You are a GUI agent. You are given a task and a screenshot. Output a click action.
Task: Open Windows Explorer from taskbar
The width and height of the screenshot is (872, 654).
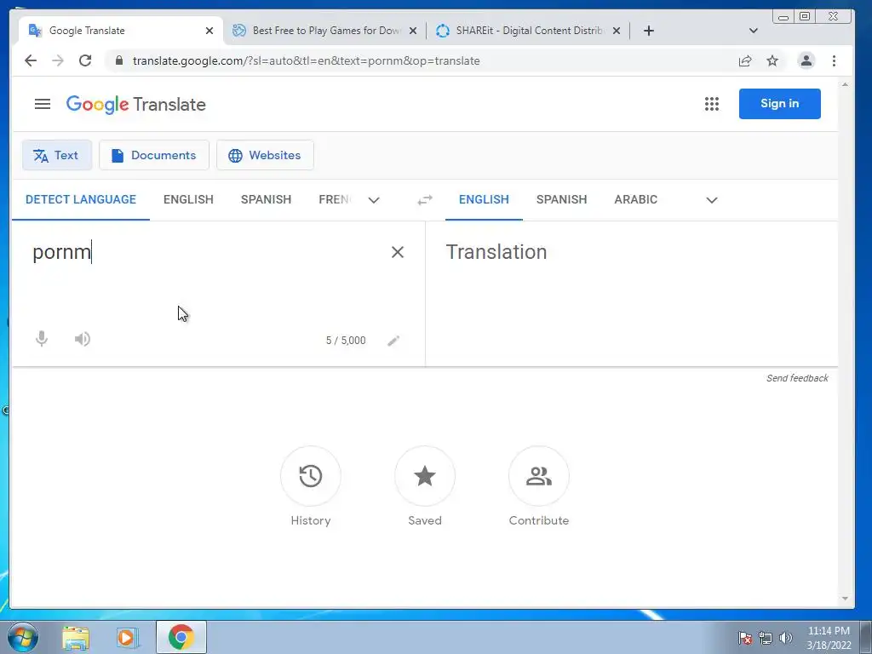(76, 638)
